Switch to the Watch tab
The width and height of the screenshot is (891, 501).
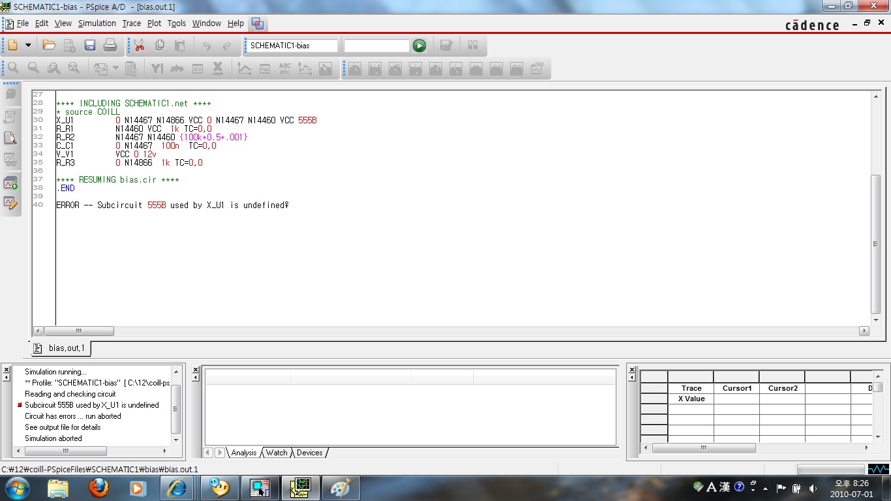pyautogui.click(x=277, y=452)
